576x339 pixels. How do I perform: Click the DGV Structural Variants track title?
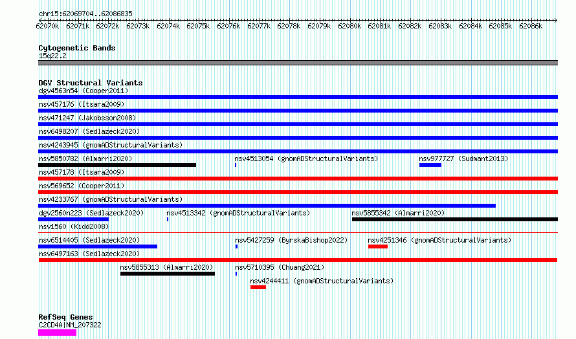tap(91, 83)
